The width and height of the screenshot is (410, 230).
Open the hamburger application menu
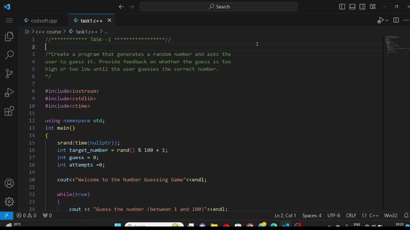pyautogui.click(x=9, y=20)
